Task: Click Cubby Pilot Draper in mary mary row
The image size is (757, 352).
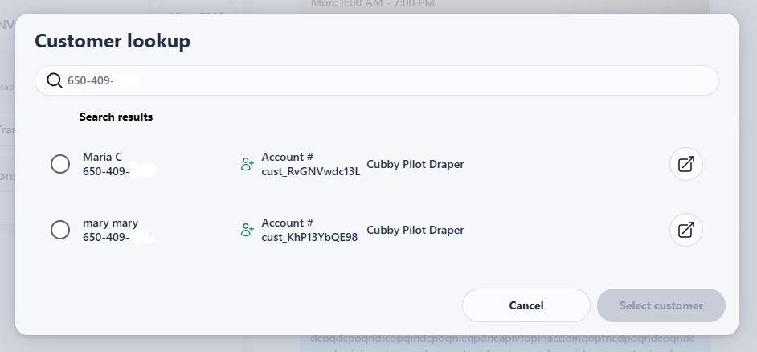Action: coord(415,230)
